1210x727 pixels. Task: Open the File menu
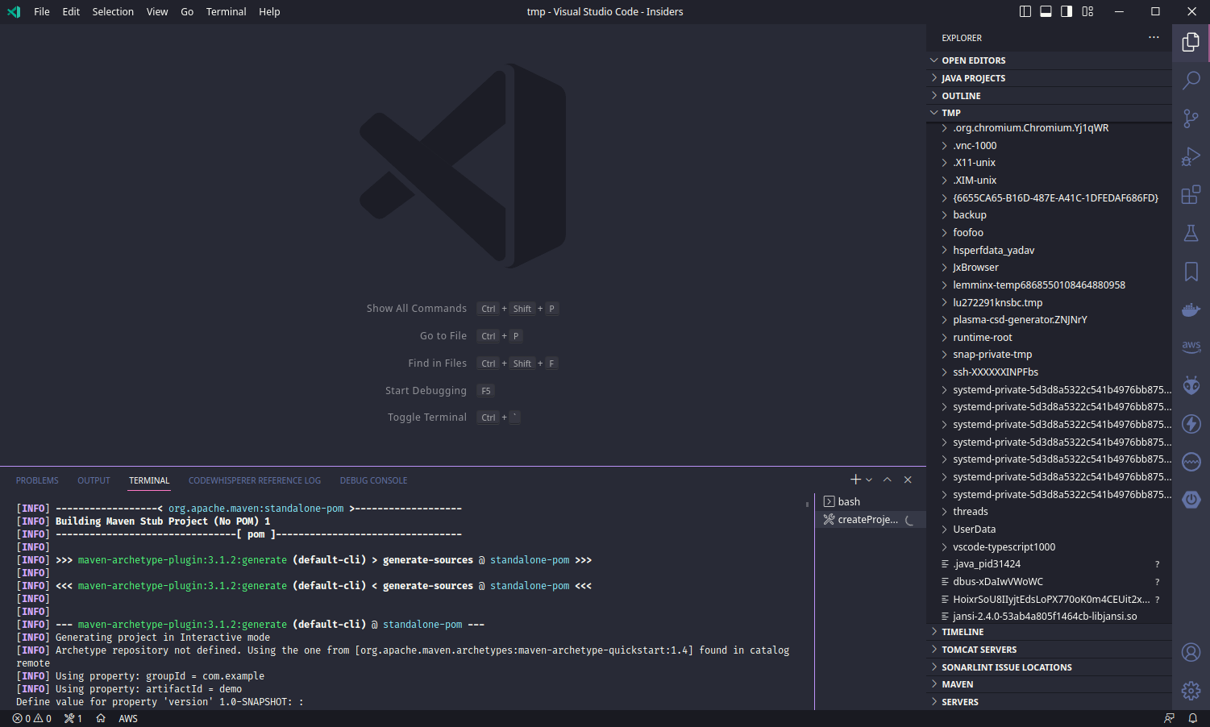pos(42,11)
